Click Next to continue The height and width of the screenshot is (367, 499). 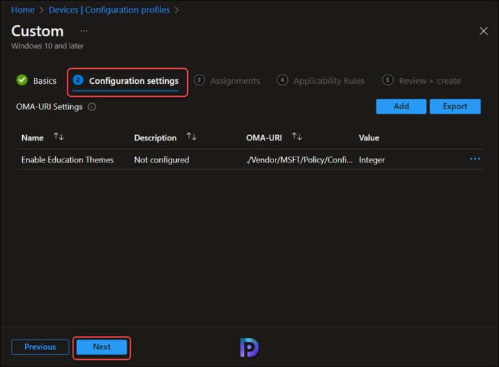(102, 347)
